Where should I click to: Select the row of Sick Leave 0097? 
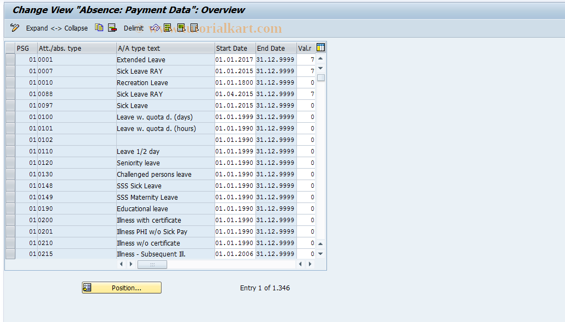[x=10, y=105]
